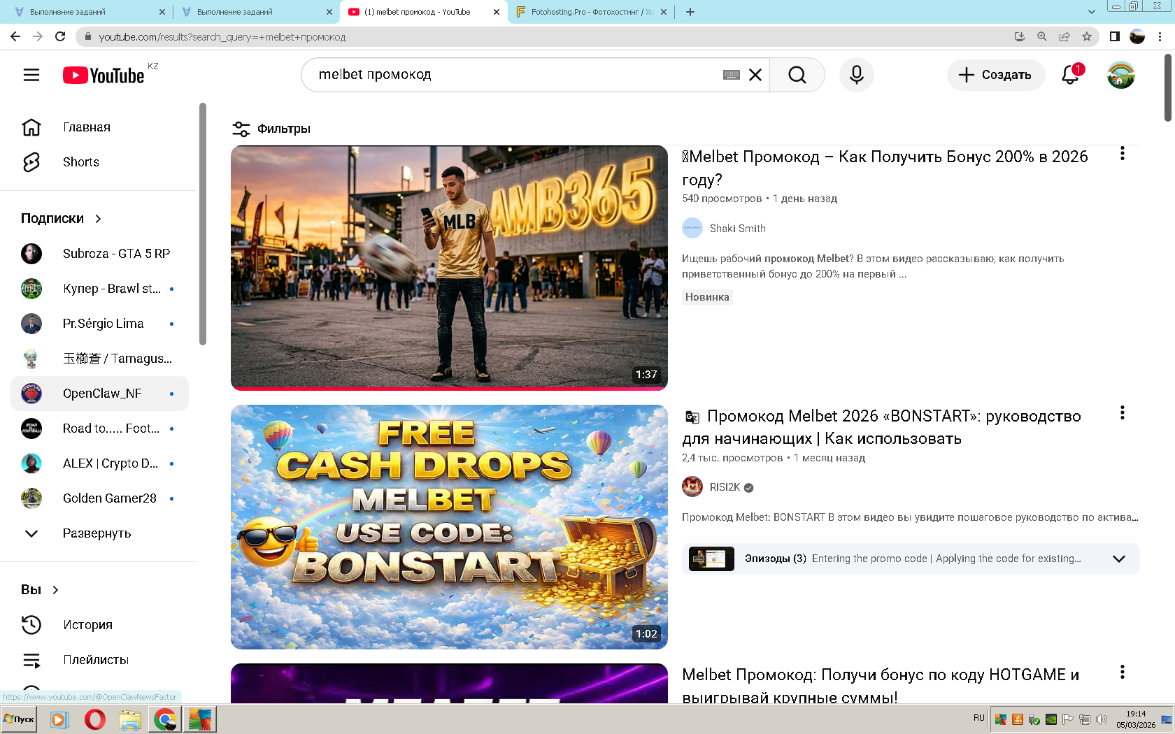Run the search with the magnifier button
Screen dimensions: 1175x734
797,75
